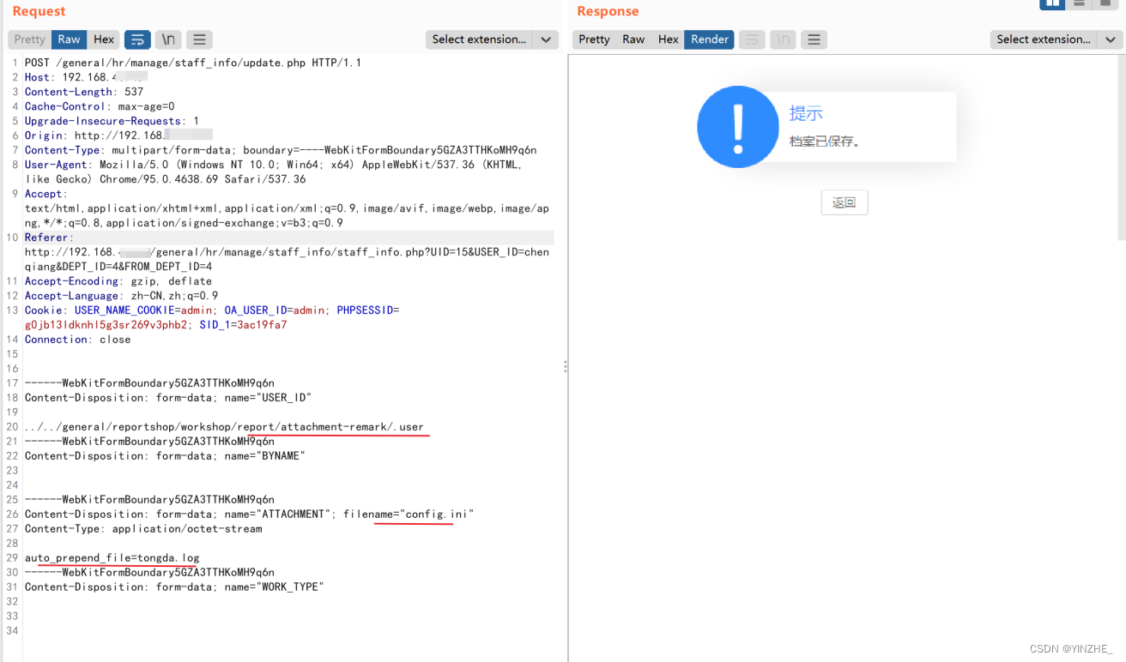Image resolution: width=1126 pixels, height=662 pixels.
Task: Click the Response panel vertical scrollbar
Action: [1122, 147]
